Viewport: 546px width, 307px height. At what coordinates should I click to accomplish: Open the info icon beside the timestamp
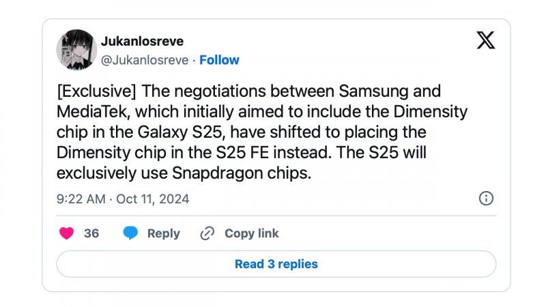click(486, 199)
